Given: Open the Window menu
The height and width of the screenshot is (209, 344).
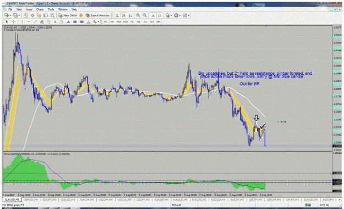Looking at the screenshot, I should pos(63,9).
